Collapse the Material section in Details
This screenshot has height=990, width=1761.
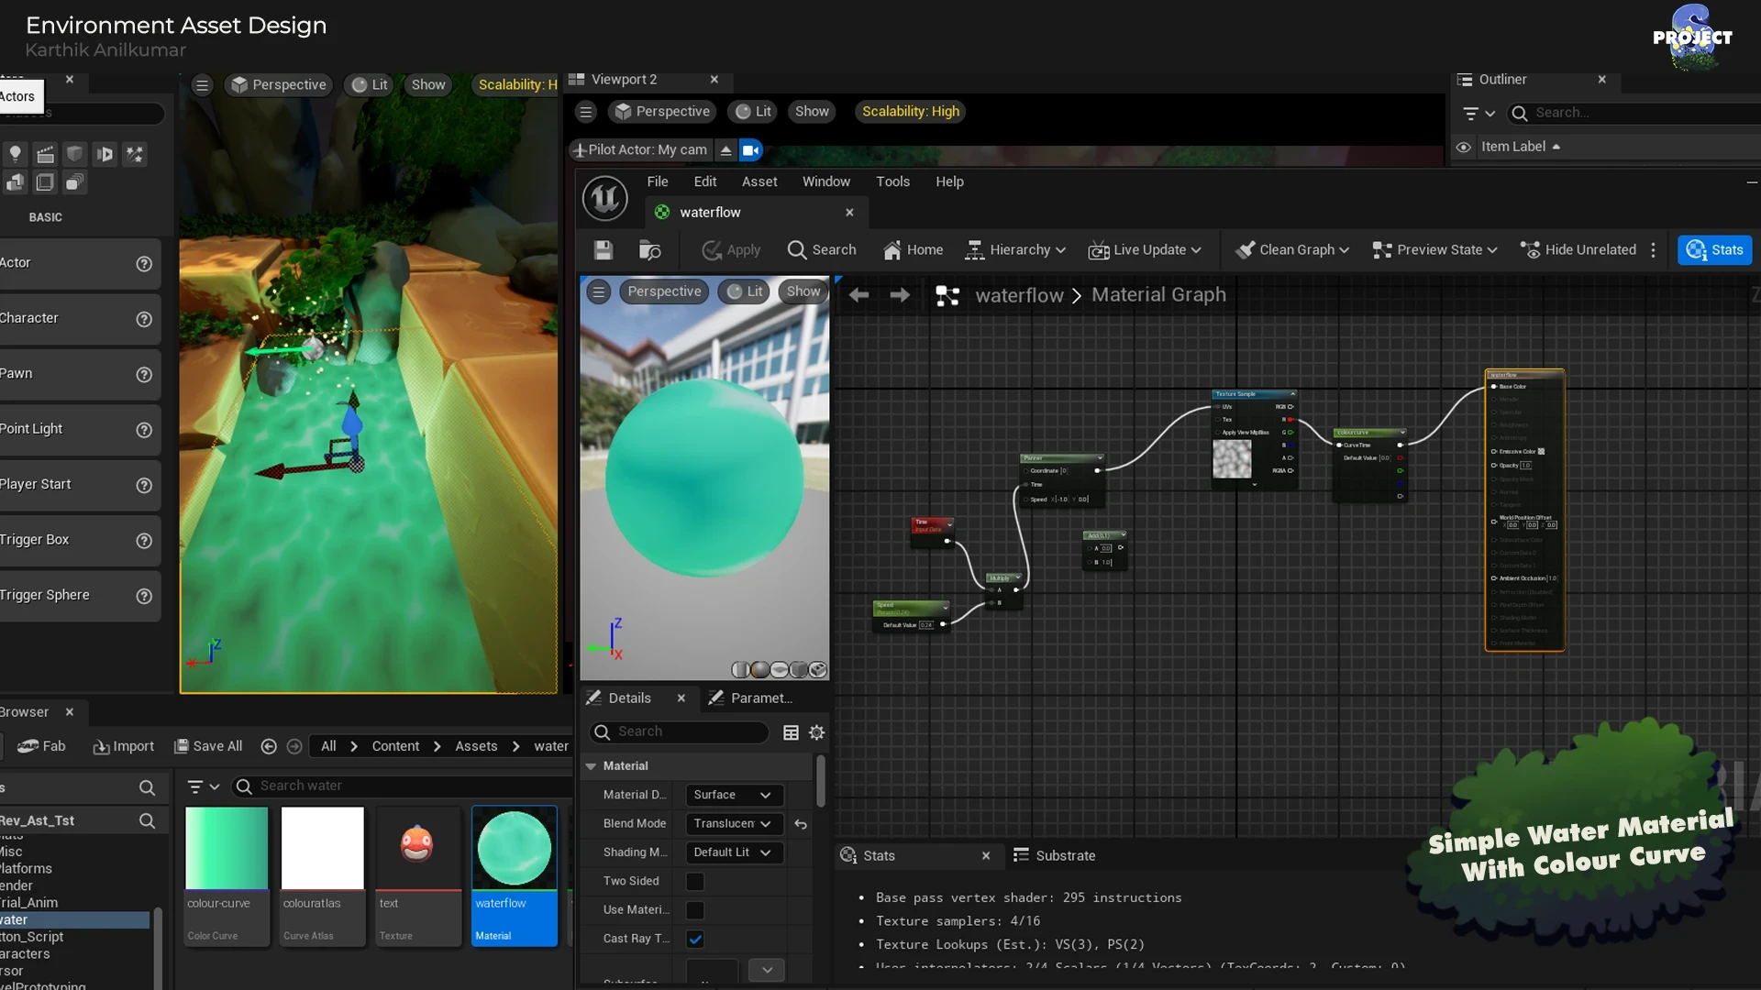point(592,765)
